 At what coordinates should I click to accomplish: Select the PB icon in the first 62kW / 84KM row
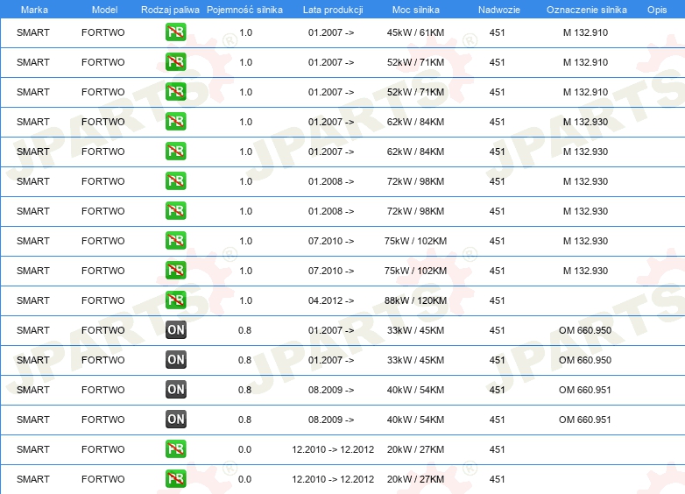176,122
